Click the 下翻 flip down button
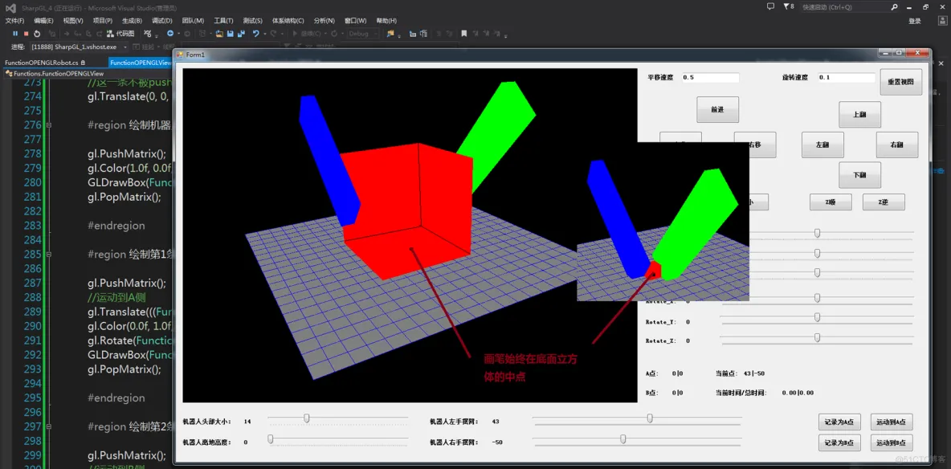Viewport: 951px width, 469px height. click(x=859, y=175)
